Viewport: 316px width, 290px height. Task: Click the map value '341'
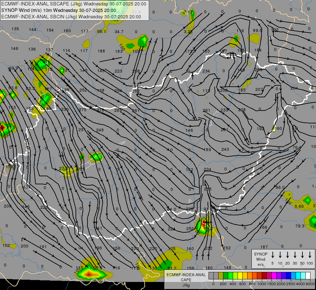point(98,228)
